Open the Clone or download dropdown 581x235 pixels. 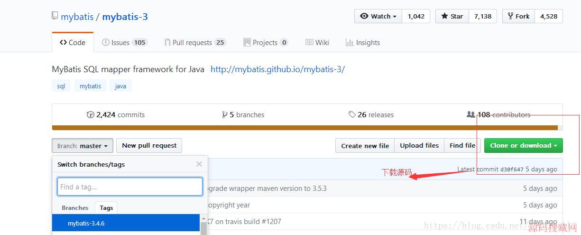tap(523, 146)
